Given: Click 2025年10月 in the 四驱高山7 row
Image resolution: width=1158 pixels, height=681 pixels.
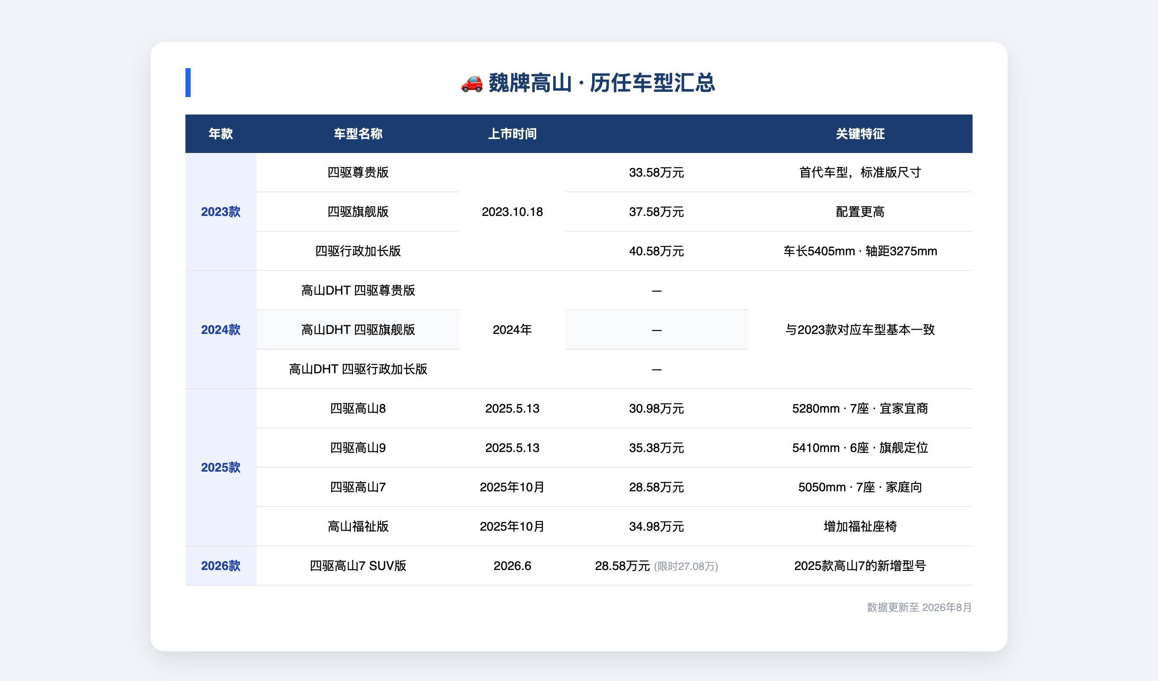Looking at the screenshot, I should click(x=512, y=487).
